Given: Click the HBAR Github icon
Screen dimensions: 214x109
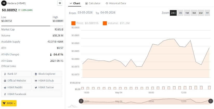Looking at the screenshot, I should (x=36, y=81).
